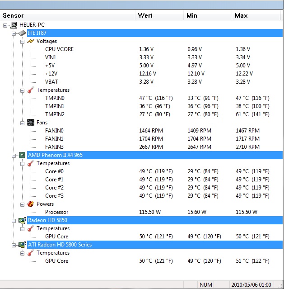Screen dimensions: 284x289
Task: Collapse ITE IT87 Temperatures group
Action: (x=22, y=91)
